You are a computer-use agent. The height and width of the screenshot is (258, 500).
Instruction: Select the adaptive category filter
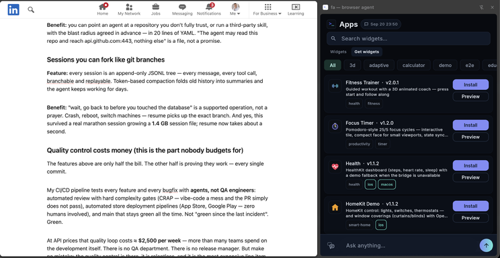pos(379,65)
